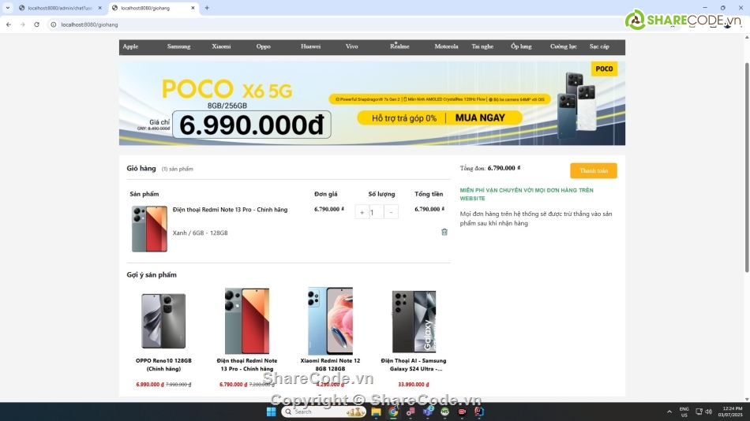
Task: Click the cart item Redmi Note thumbnail
Action: pos(149,229)
